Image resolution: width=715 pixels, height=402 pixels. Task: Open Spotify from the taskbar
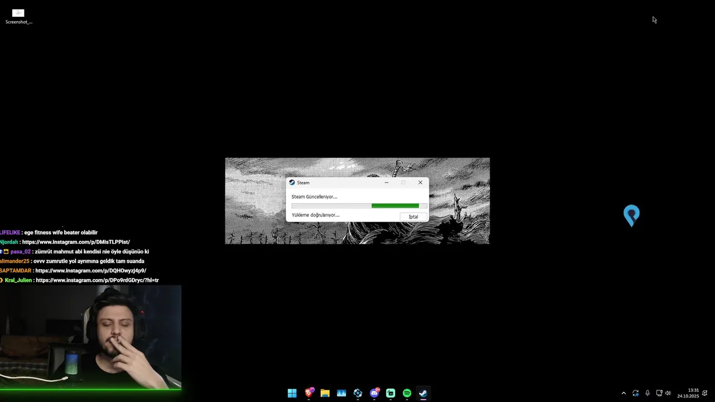(407, 393)
